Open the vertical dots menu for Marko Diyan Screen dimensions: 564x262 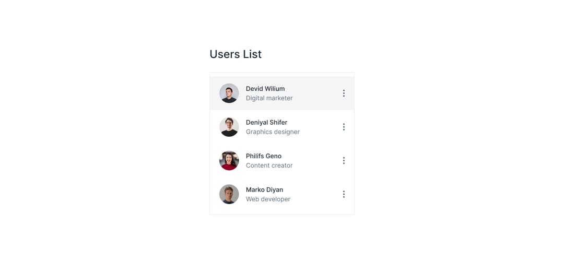coord(344,195)
